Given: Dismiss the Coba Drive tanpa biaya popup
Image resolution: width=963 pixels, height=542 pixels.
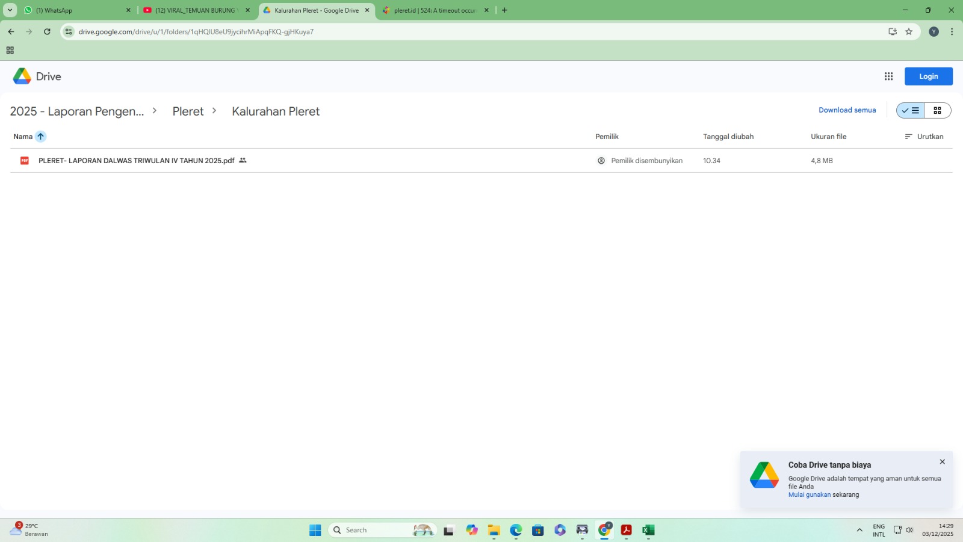Looking at the screenshot, I should tap(942, 462).
